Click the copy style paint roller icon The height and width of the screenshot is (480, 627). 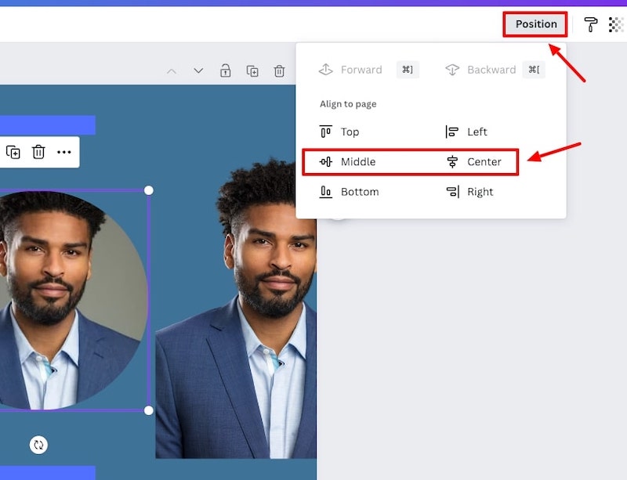pyautogui.click(x=591, y=24)
